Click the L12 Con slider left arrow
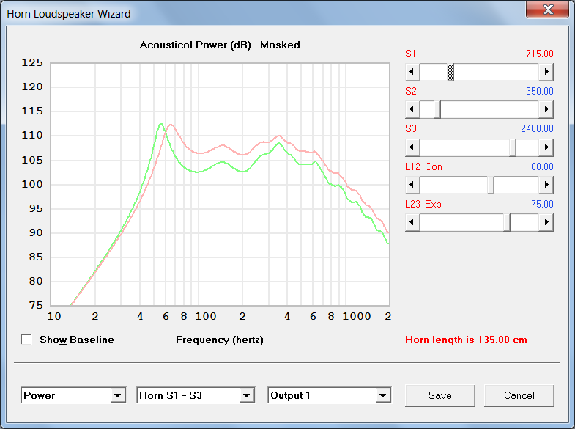This screenshot has height=429, width=575. coord(412,185)
